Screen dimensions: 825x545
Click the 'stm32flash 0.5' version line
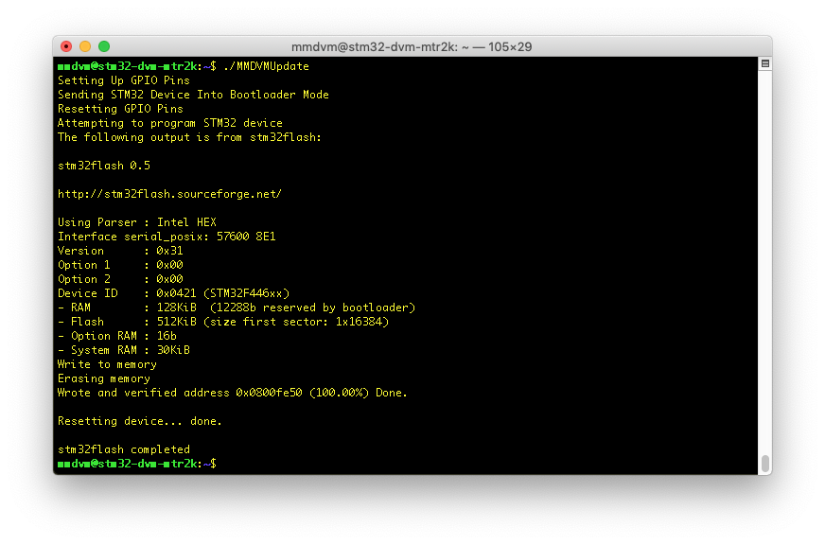(x=104, y=166)
